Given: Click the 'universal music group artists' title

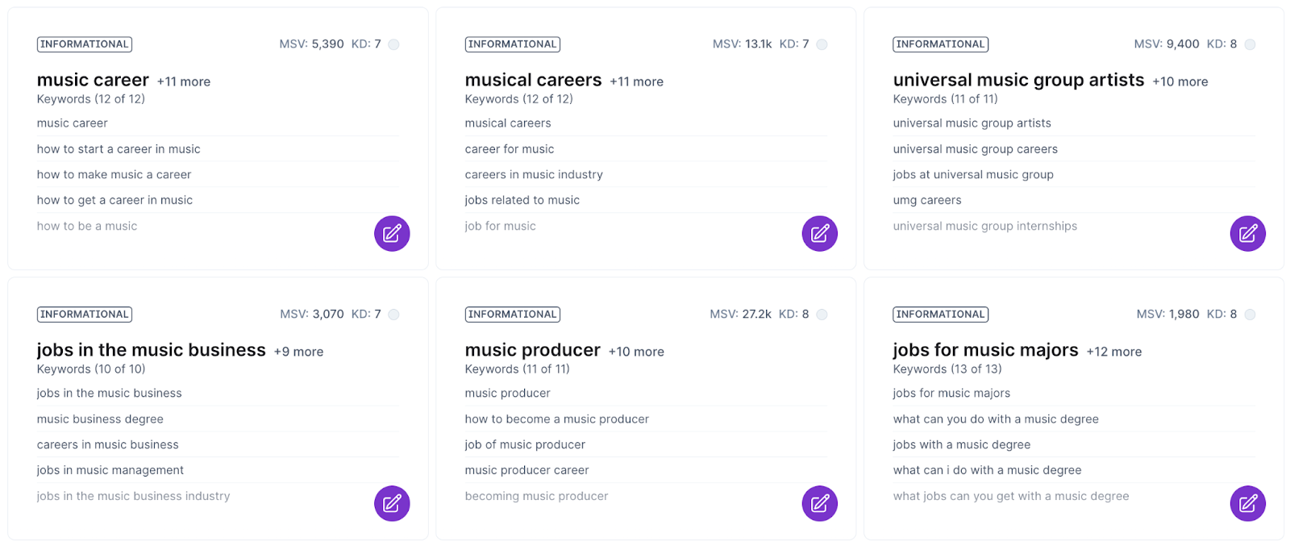Looking at the screenshot, I should tap(1018, 80).
